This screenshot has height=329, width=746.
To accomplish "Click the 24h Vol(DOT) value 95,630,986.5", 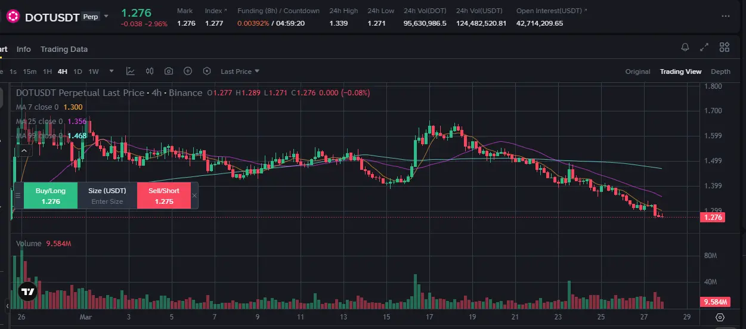I will [425, 23].
